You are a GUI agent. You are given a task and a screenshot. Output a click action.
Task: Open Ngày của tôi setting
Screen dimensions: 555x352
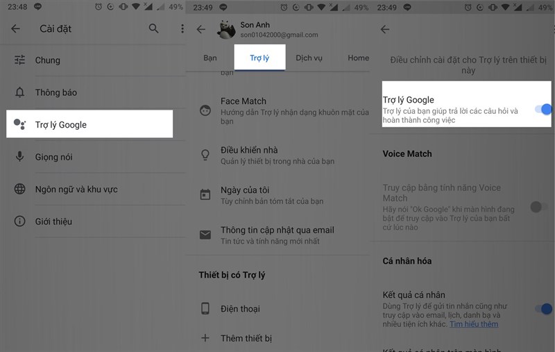pos(278,195)
